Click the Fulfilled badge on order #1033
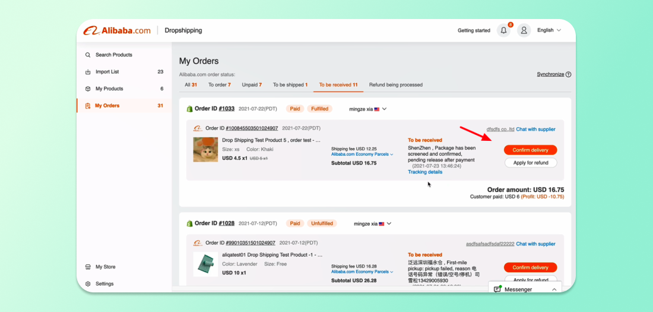 click(x=320, y=109)
